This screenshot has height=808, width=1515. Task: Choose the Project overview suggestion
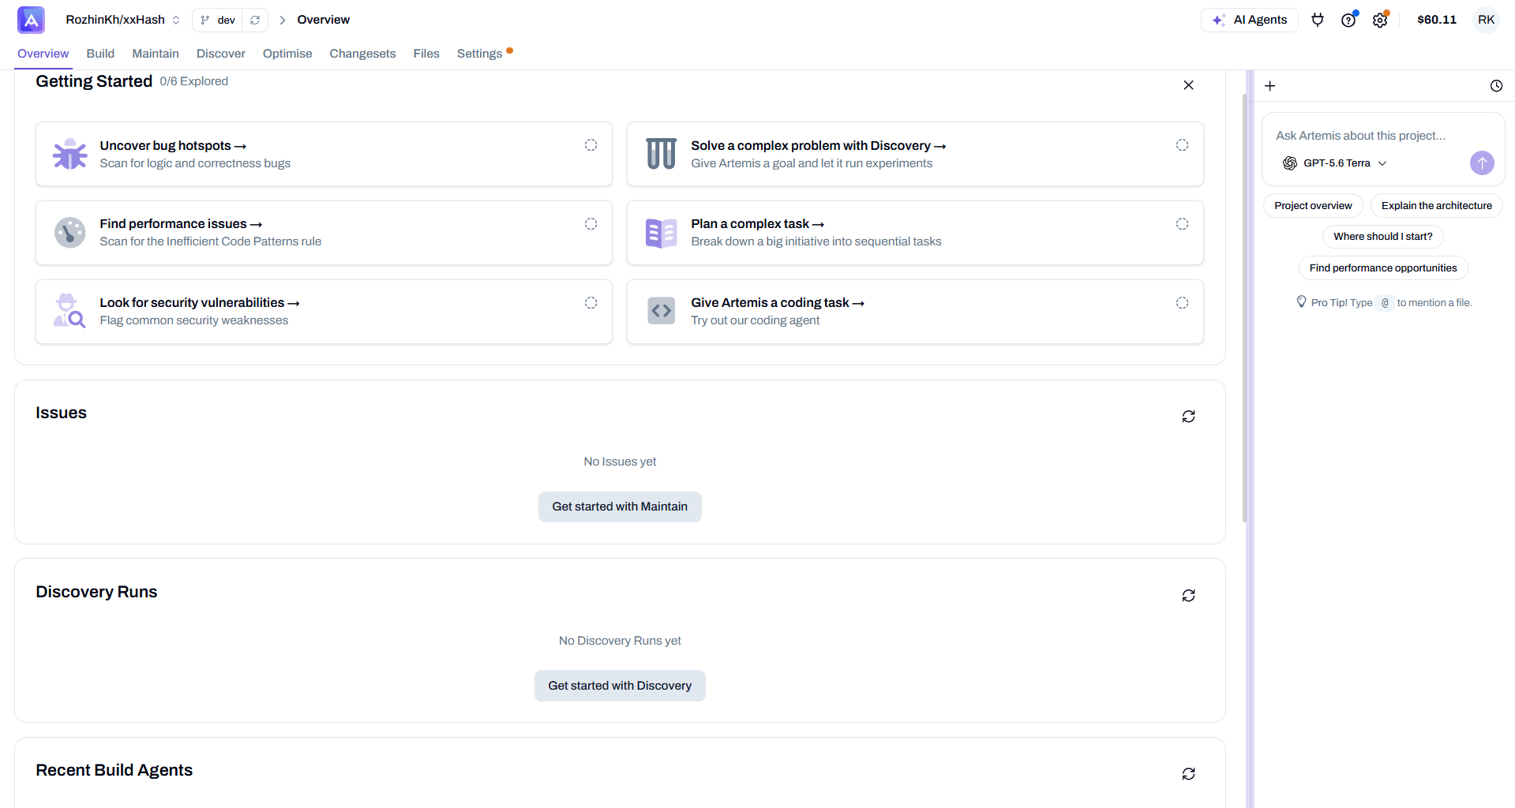point(1313,206)
